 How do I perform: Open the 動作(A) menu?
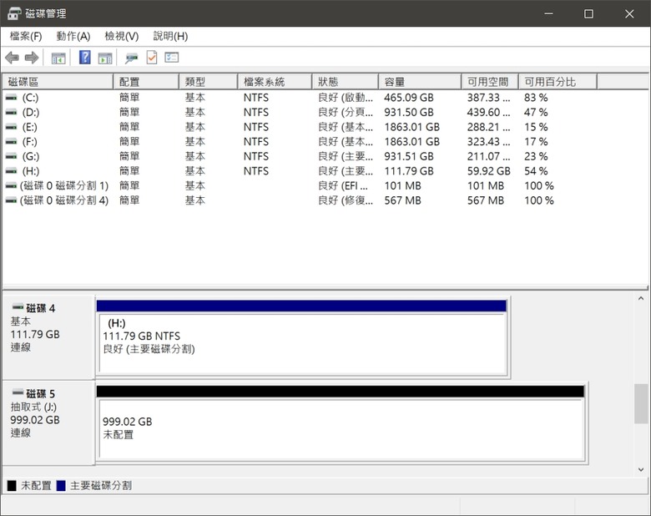(73, 36)
